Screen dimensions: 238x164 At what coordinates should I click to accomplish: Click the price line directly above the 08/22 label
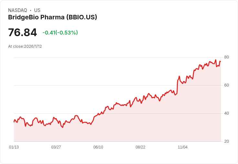click(x=140, y=101)
